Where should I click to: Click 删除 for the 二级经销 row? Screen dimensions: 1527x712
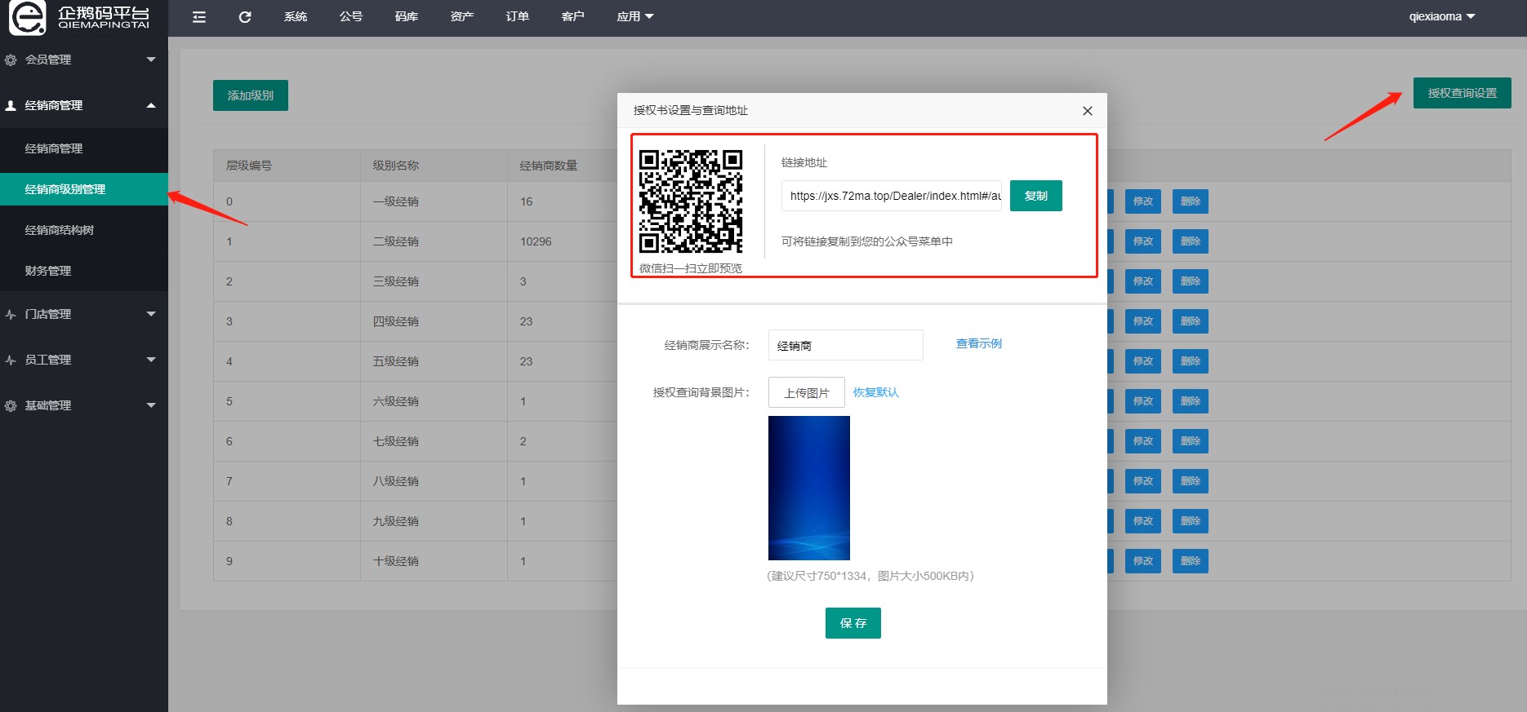[1191, 241]
